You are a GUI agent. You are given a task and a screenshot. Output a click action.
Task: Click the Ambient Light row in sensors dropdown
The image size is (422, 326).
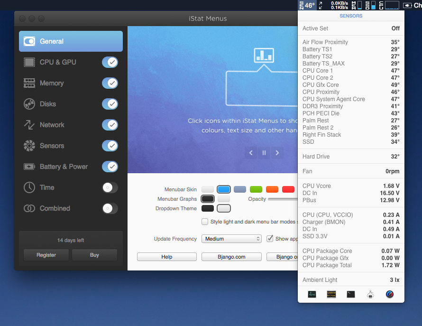[351, 280]
